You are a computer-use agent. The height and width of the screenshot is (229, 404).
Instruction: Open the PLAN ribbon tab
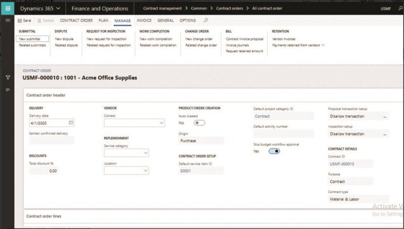tap(103, 21)
